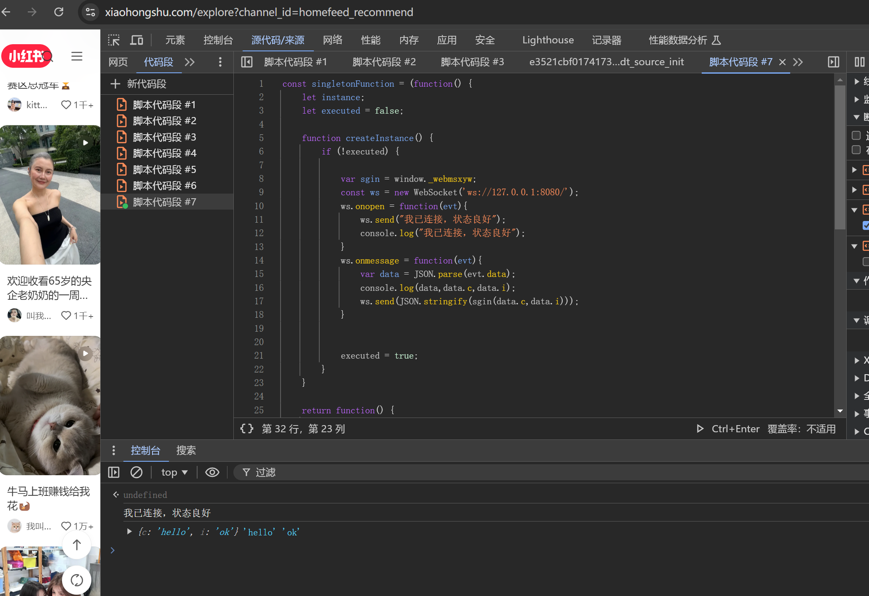Toggle the device toolbar icon

136,40
